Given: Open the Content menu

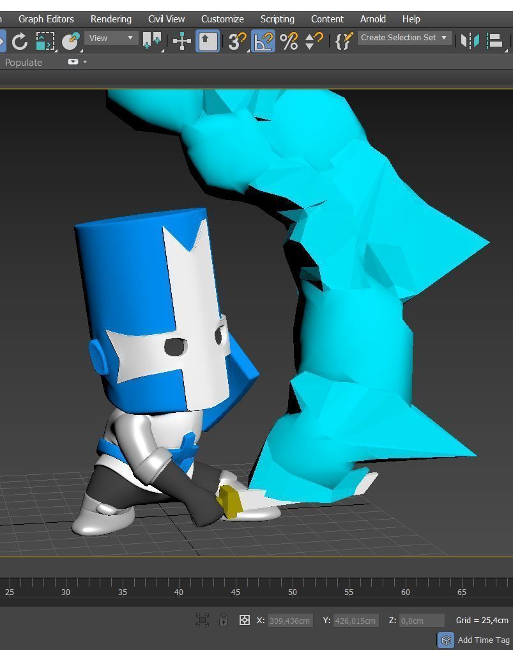Looking at the screenshot, I should pos(327,19).
